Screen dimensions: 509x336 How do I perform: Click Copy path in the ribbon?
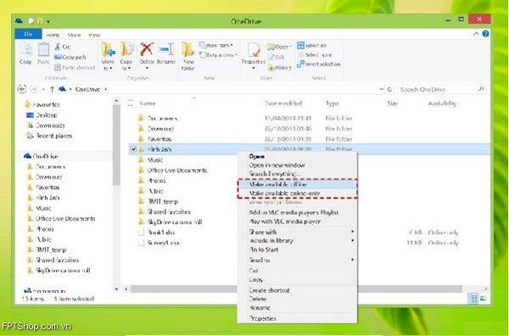pos(70,57)
